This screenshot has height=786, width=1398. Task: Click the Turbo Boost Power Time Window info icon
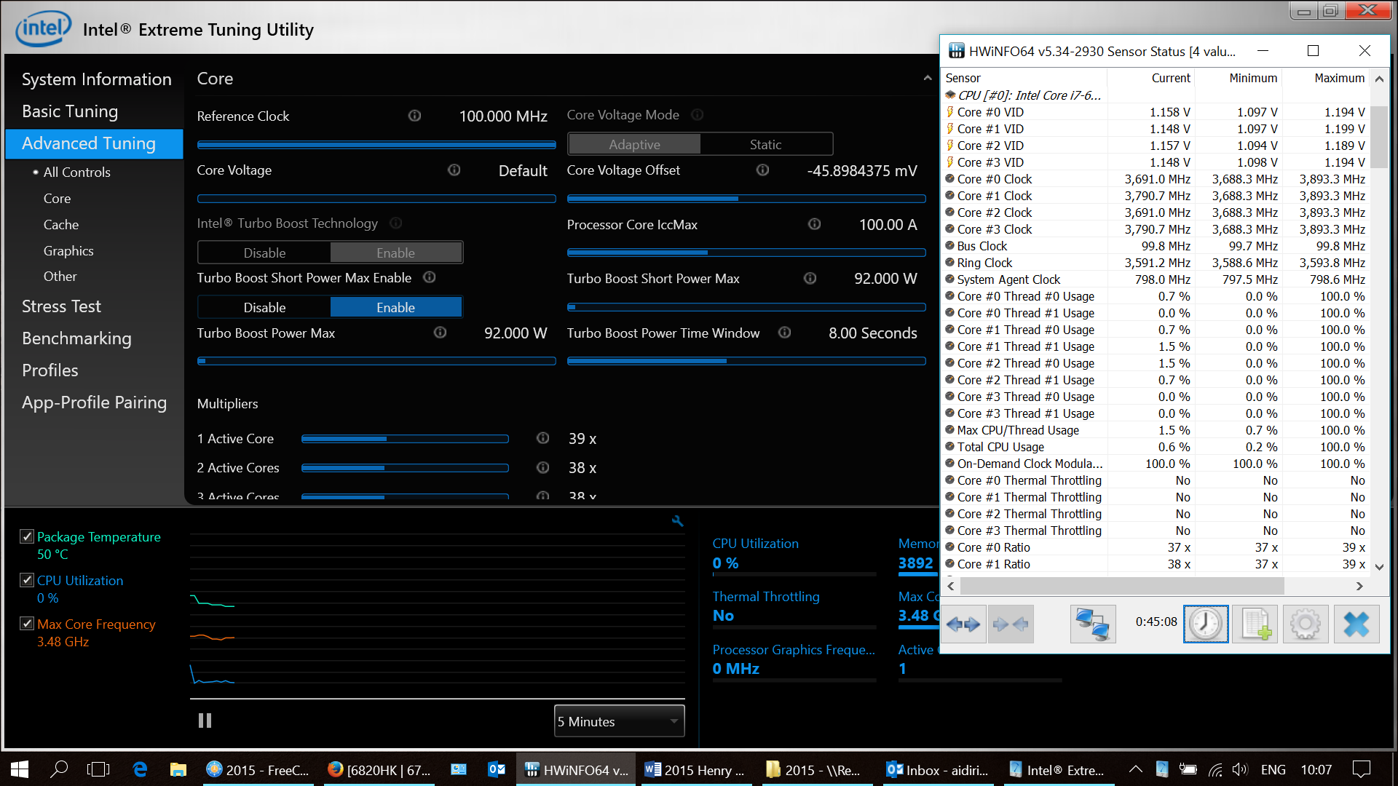(784, 333)
